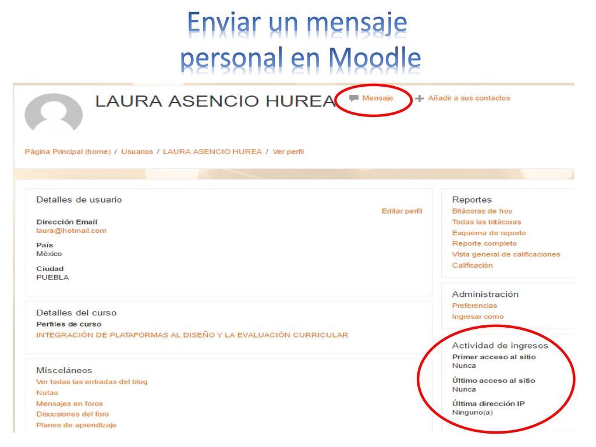Click the Perfiles de curso label
596x447 pixels.
[x=69, y=324]
